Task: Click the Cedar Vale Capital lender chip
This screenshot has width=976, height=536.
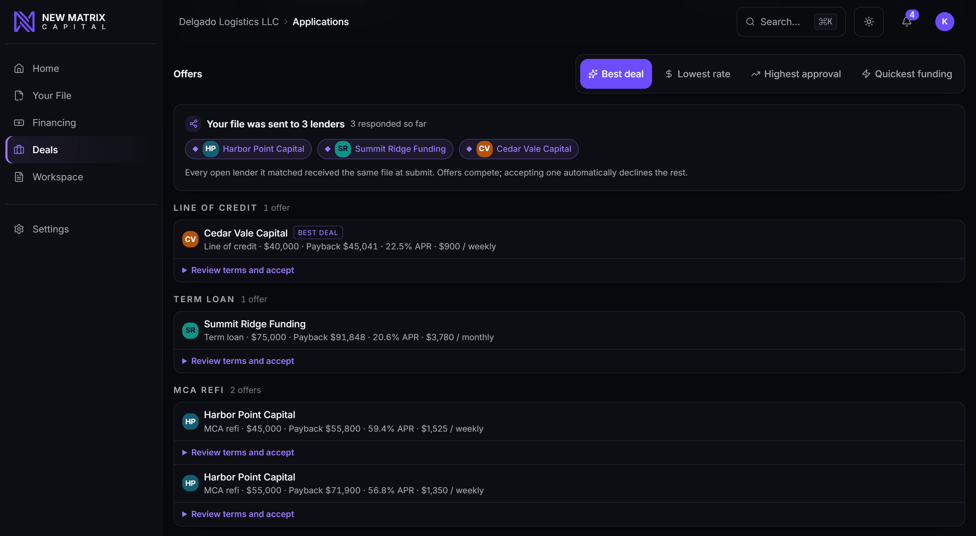Action: [518, 149]
